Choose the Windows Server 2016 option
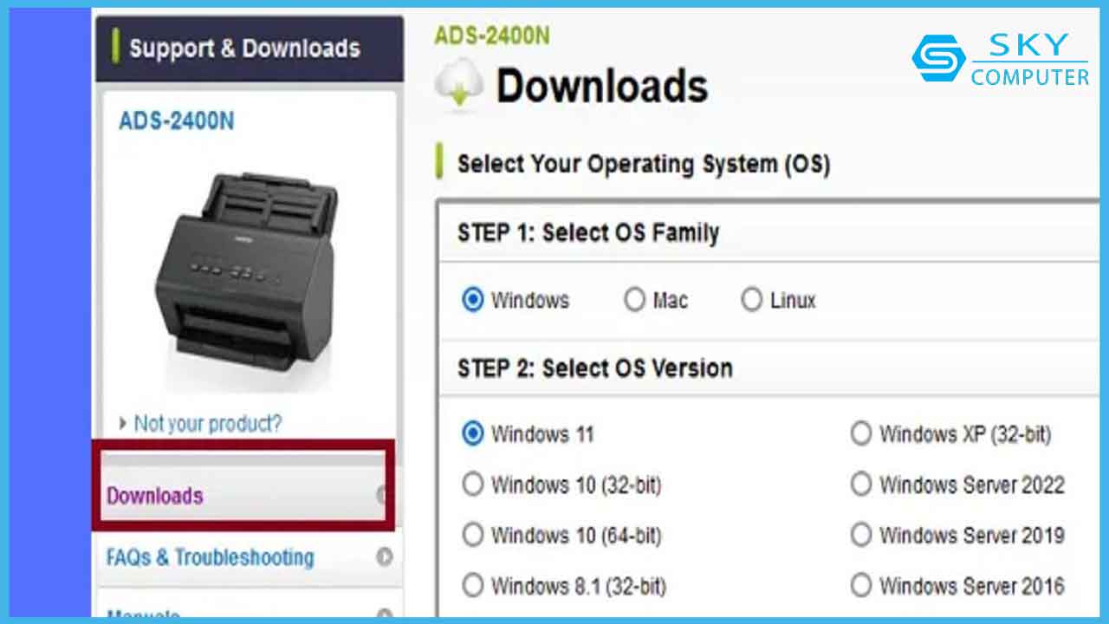The height and width of the screenshot is (624, 1109). (x=860, y=586)
